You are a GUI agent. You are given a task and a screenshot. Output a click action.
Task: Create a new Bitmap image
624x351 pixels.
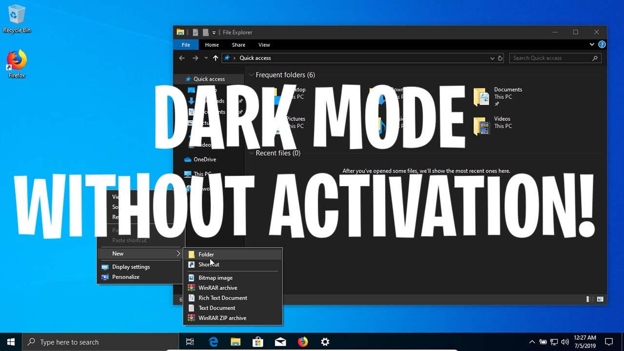[233, 278]
